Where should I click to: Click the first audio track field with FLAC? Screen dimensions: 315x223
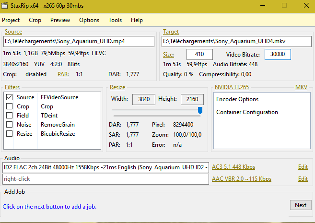click(105, 167)
